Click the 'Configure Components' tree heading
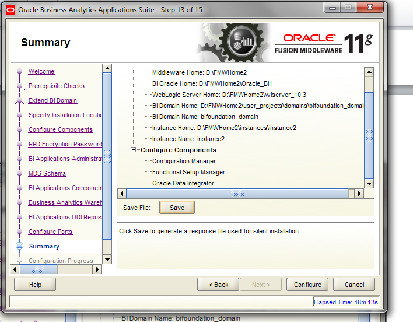Screen dimensions: 413x322 coord(178,150)
